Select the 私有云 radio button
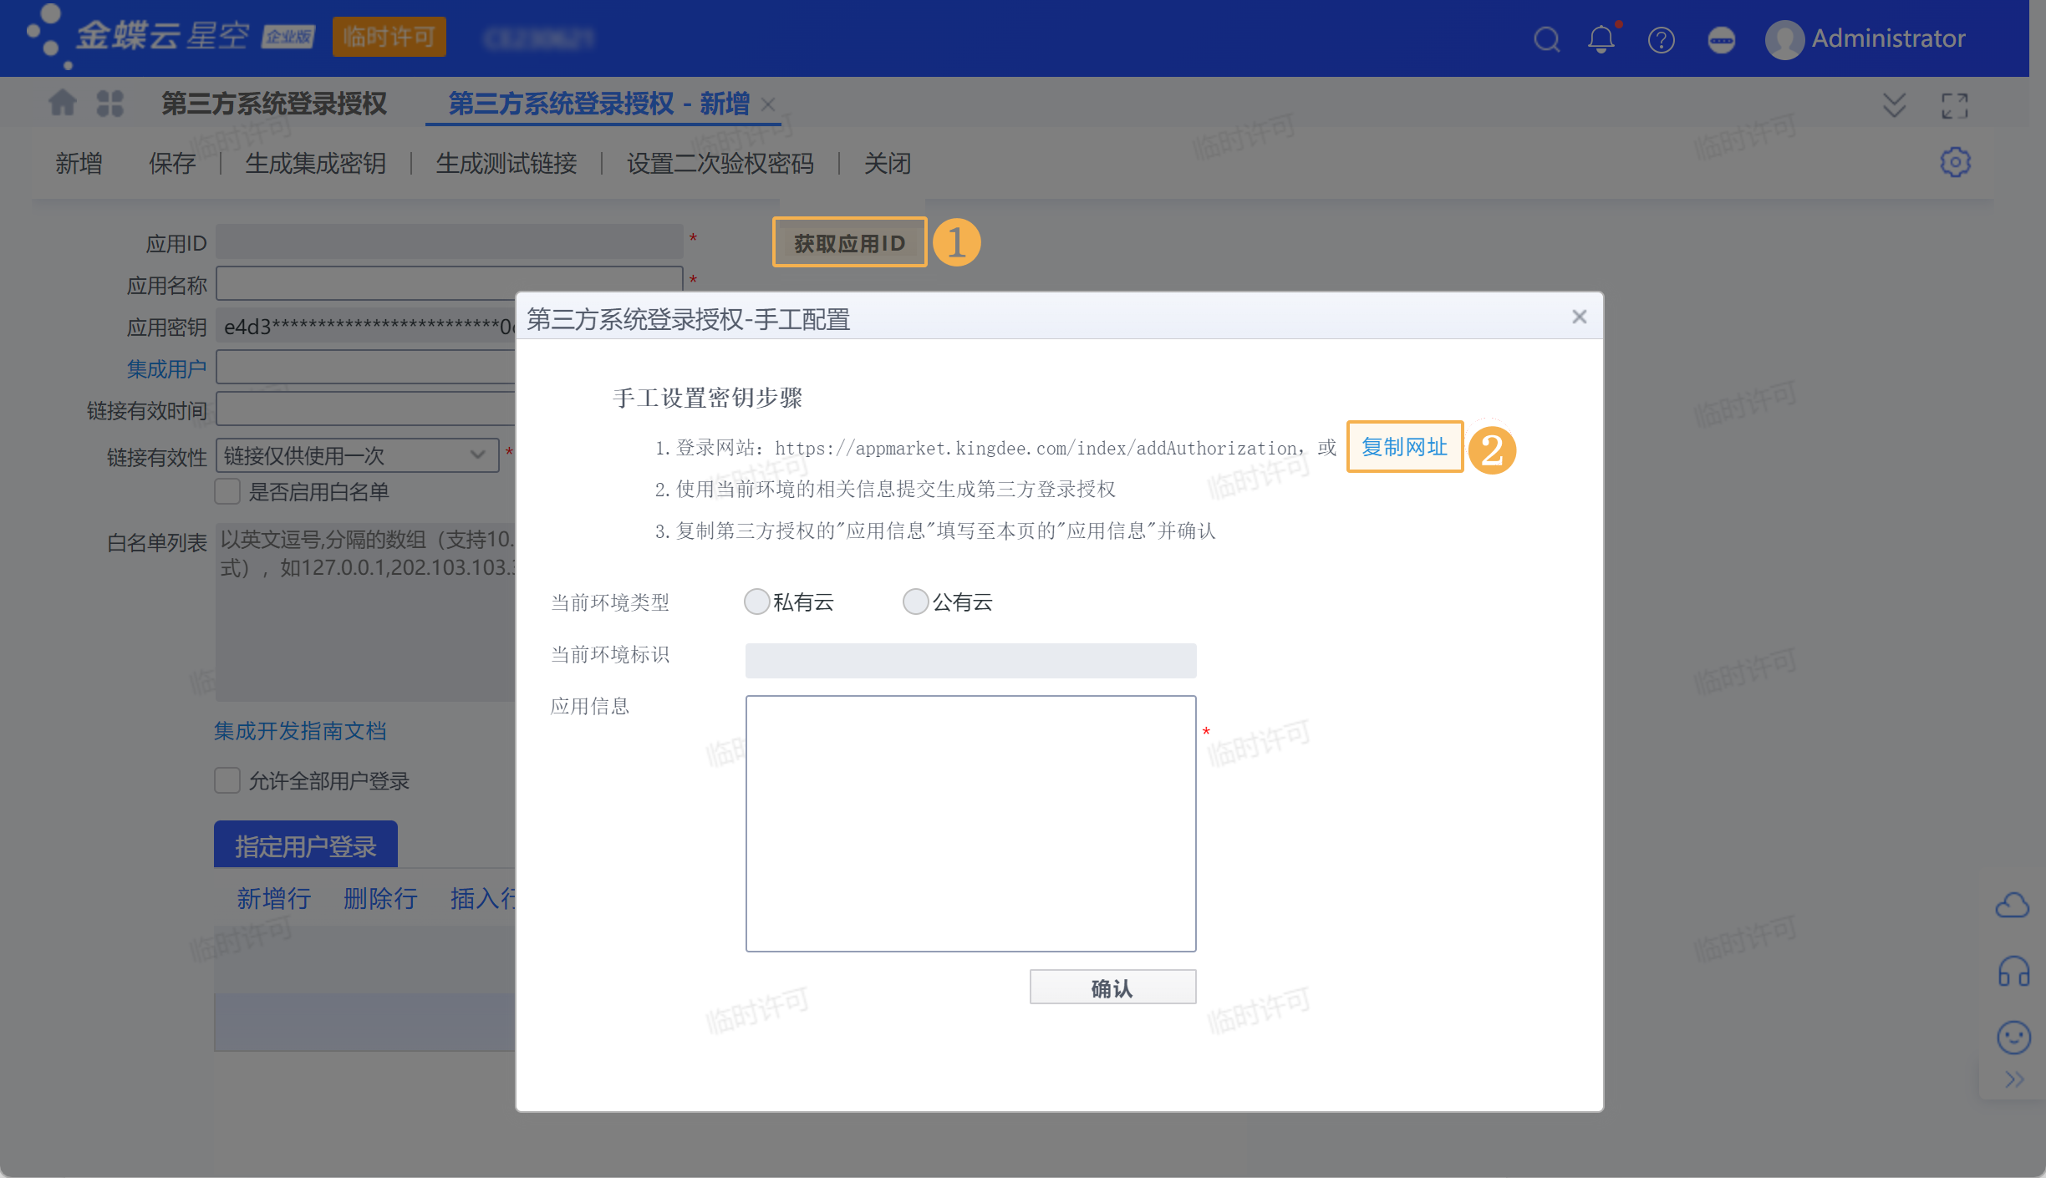 point(757,602)
